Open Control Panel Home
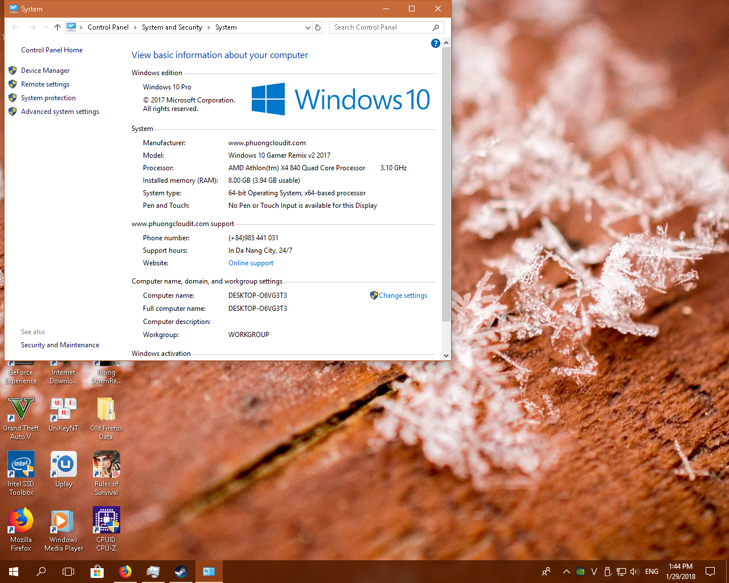 pos(52,50)
